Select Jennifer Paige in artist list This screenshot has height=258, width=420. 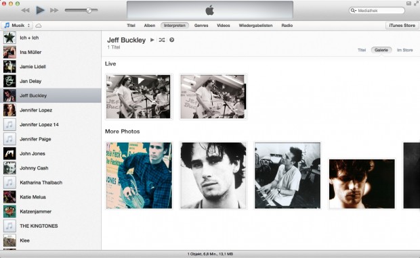click(51, 139)
